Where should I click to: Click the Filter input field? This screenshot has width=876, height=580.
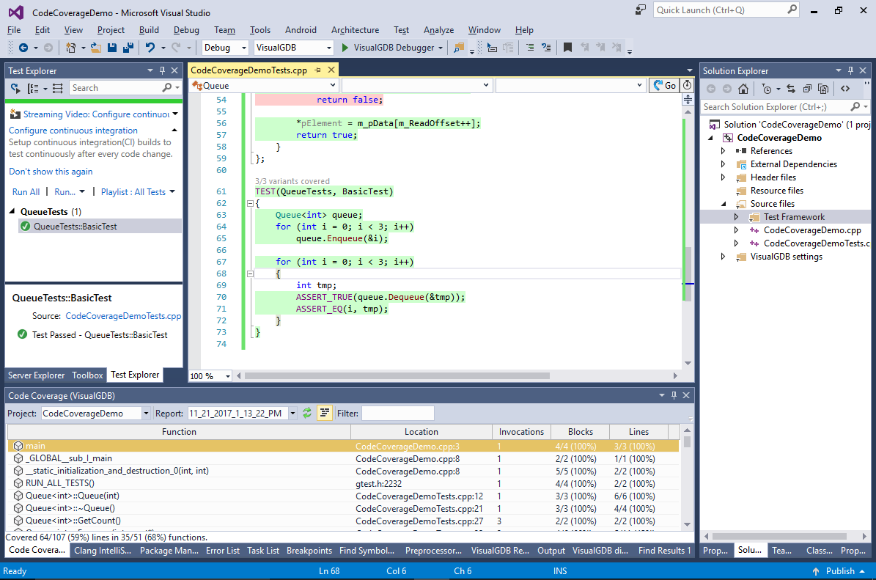point(397,414)
